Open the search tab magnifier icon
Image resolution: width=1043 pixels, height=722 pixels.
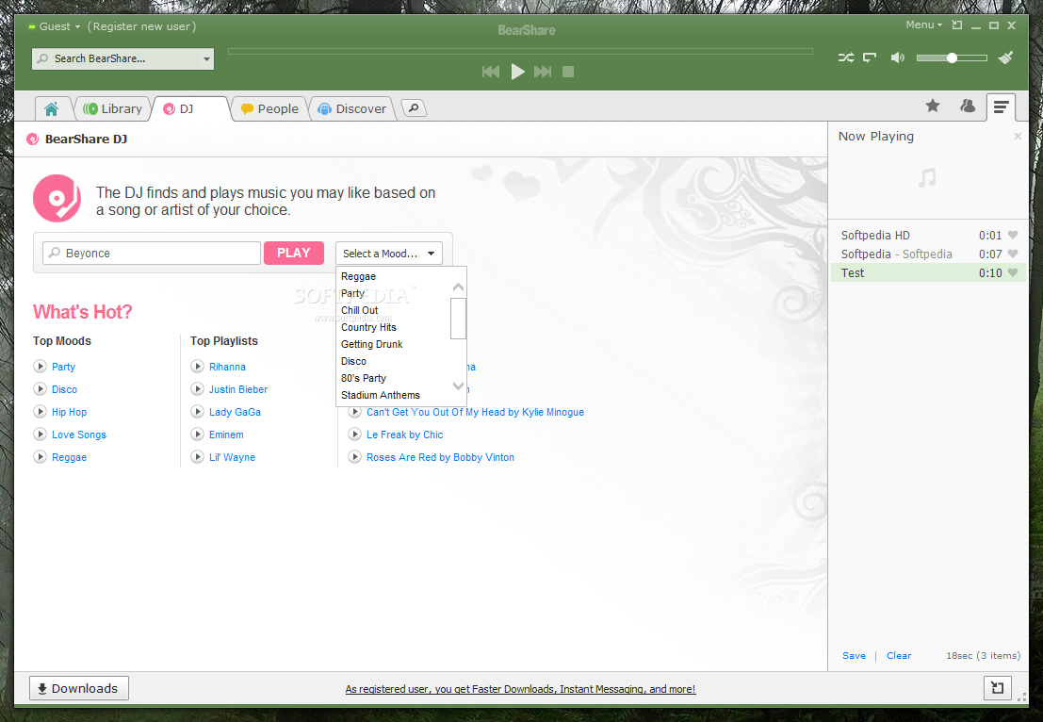point(414,107)
